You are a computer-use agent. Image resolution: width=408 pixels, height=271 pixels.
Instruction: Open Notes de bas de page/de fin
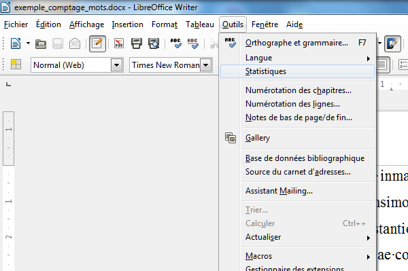[x=297, y=118]
